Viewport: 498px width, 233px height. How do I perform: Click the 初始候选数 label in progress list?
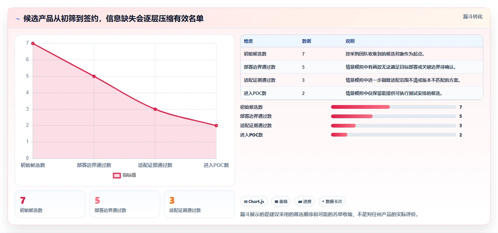[x=251, y=107]
